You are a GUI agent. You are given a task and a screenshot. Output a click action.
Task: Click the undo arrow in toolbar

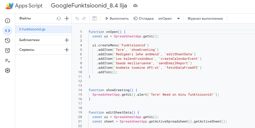click(77, 18)
